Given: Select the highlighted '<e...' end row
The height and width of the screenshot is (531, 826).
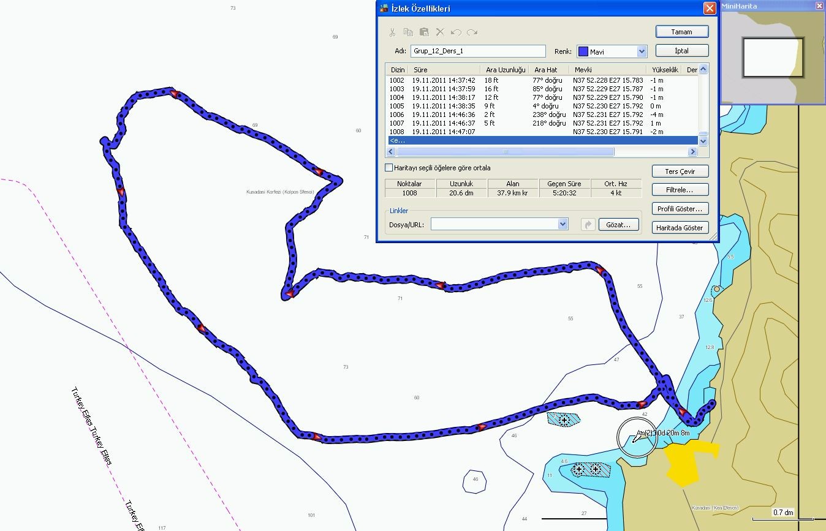Looking at the screenshot, I should click(542, 140).
